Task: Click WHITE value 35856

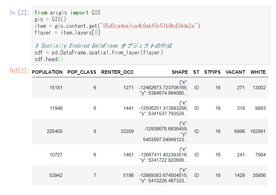Action: pyautogui.click(x=259, y=175)
